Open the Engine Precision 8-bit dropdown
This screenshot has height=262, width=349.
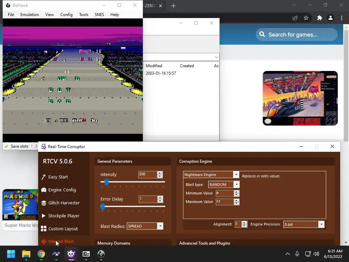tap(321, 224)
